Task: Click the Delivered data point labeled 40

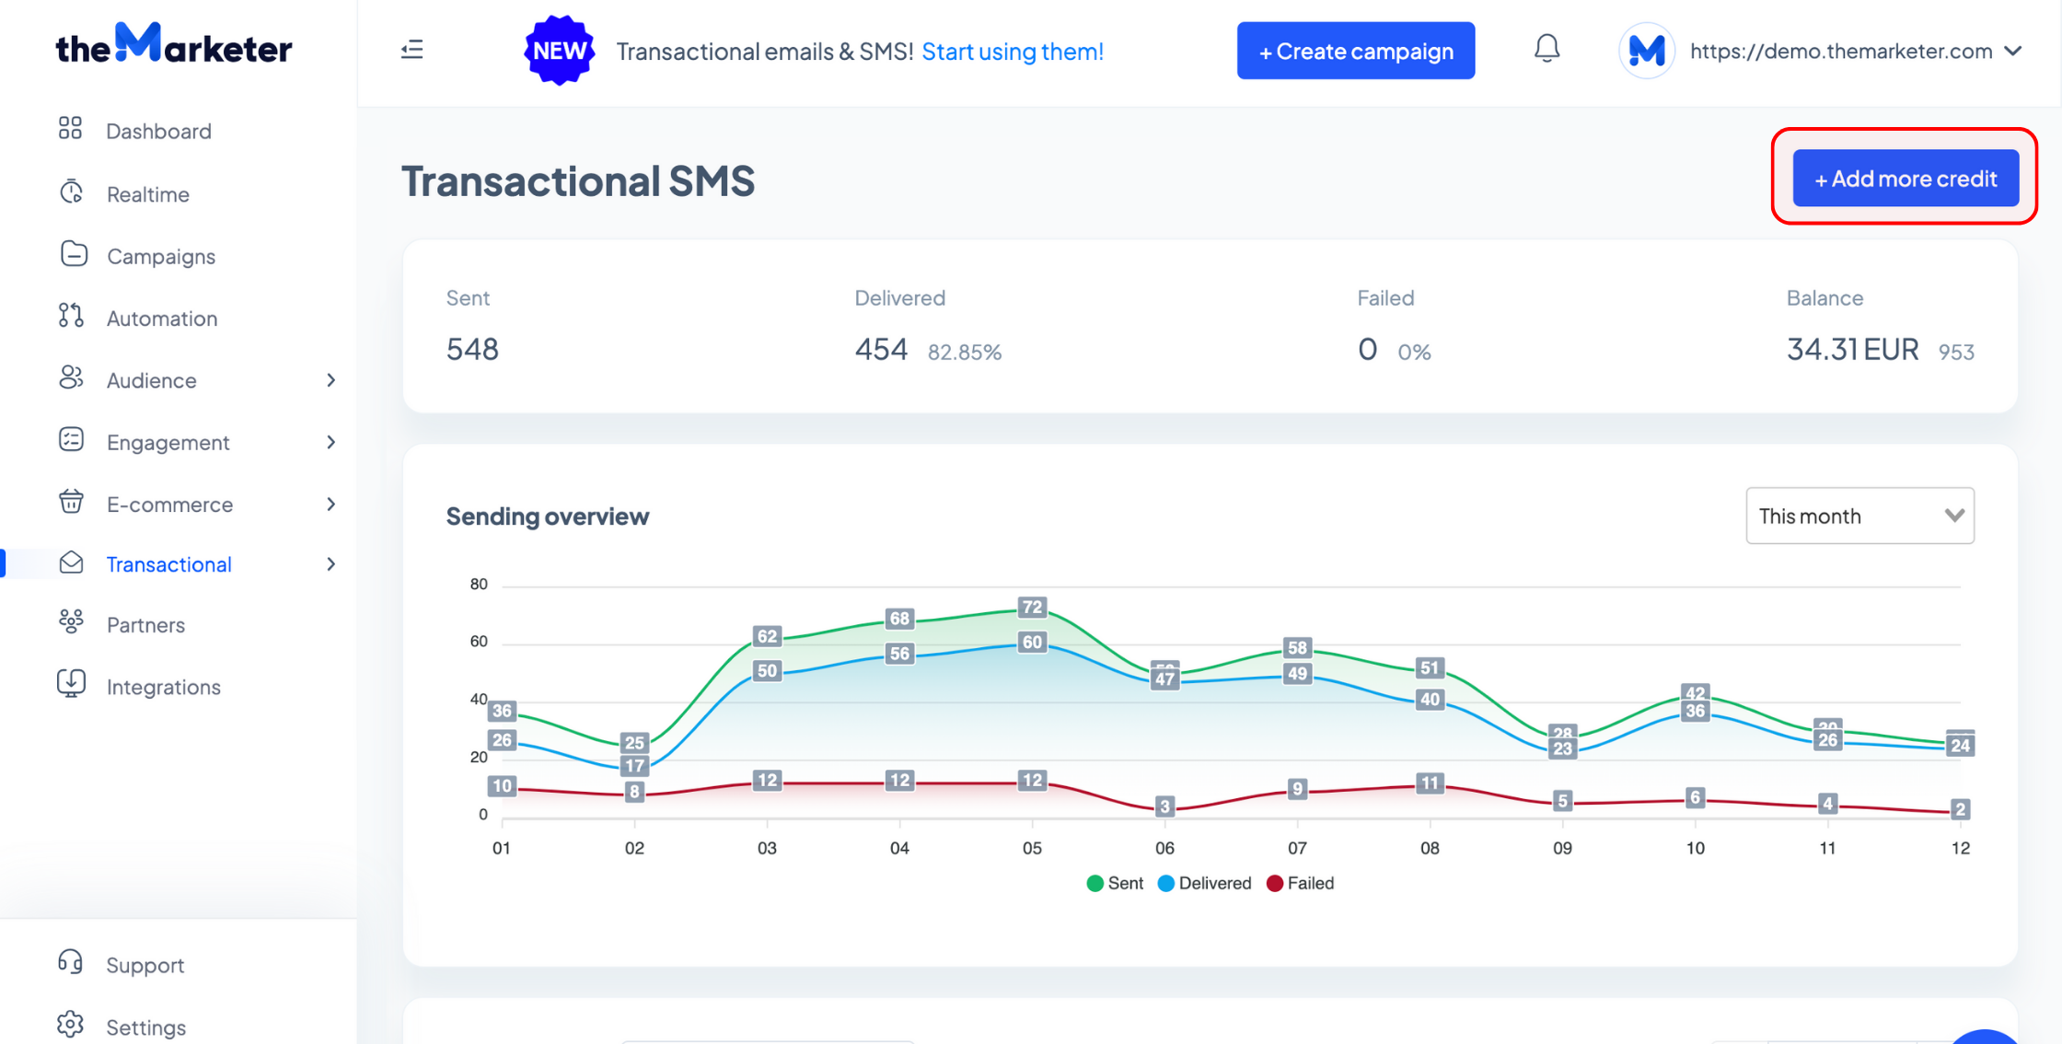Action: tap(1430, 700)
